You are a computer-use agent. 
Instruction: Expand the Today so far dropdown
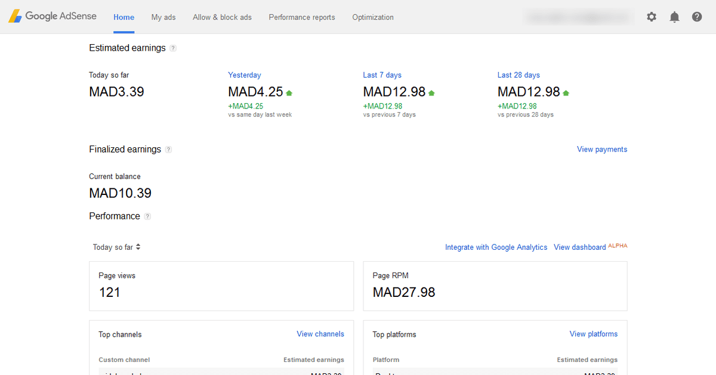click(x=117, y=247)
